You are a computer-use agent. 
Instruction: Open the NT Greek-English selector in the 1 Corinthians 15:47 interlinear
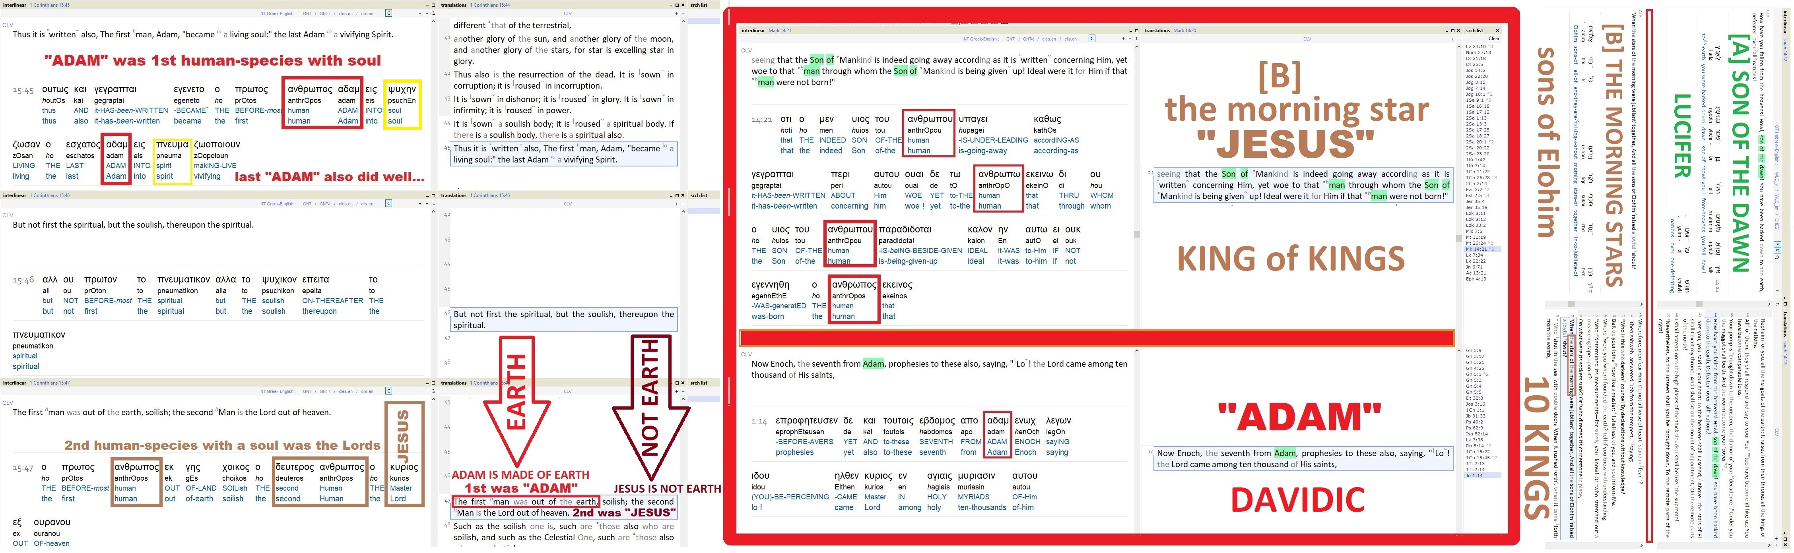[x=278, y=391]
